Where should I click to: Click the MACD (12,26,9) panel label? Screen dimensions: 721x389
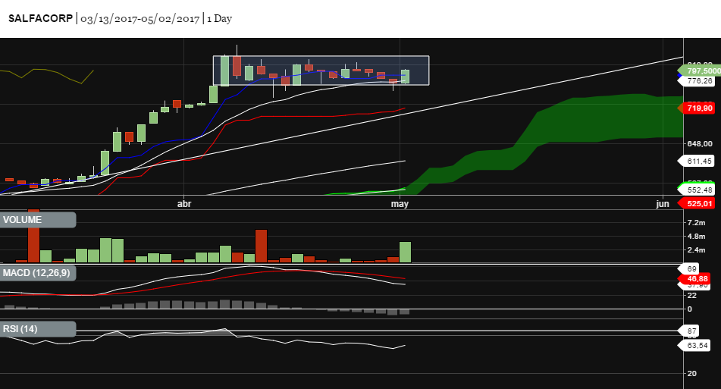pos(38,273)
